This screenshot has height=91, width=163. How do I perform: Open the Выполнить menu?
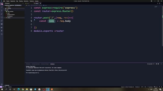point(26,1)
